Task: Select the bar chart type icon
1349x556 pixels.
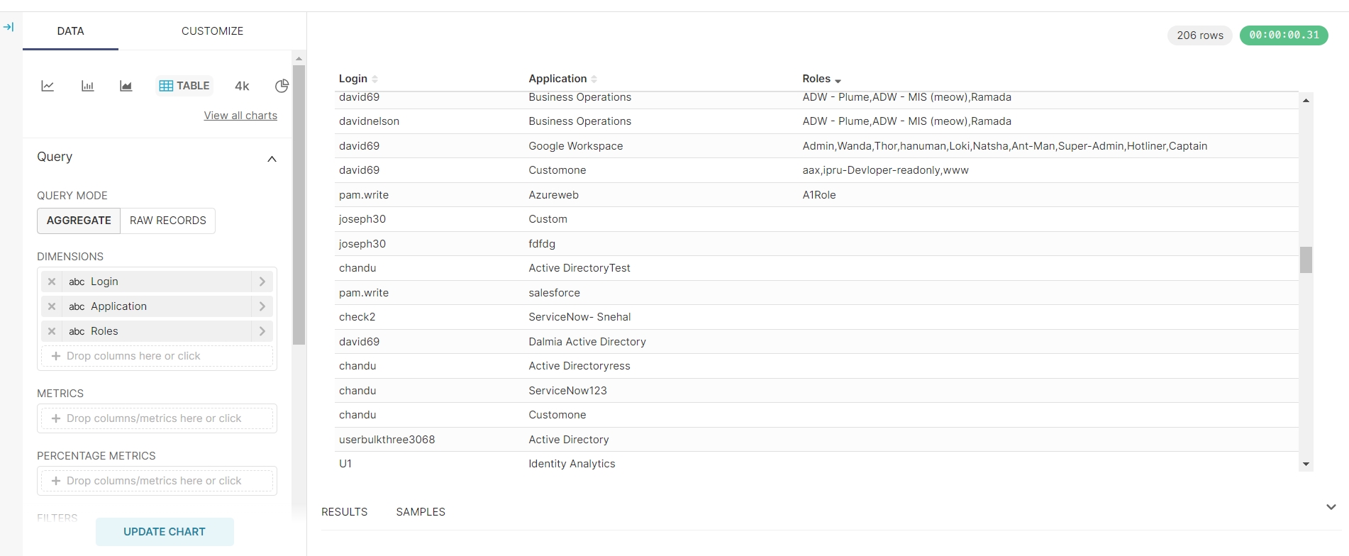Action: click(87, 86)
